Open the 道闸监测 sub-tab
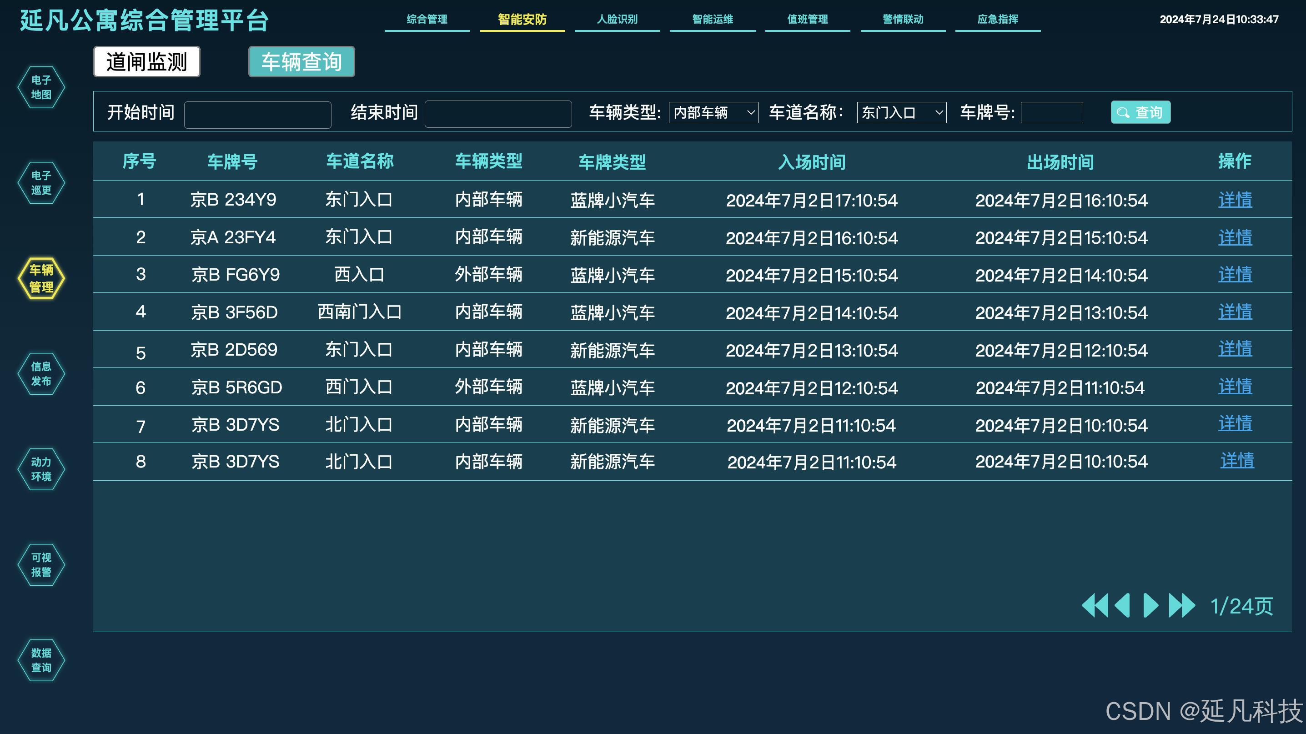The image size is (1306, 734). click(x=146, y=62)
